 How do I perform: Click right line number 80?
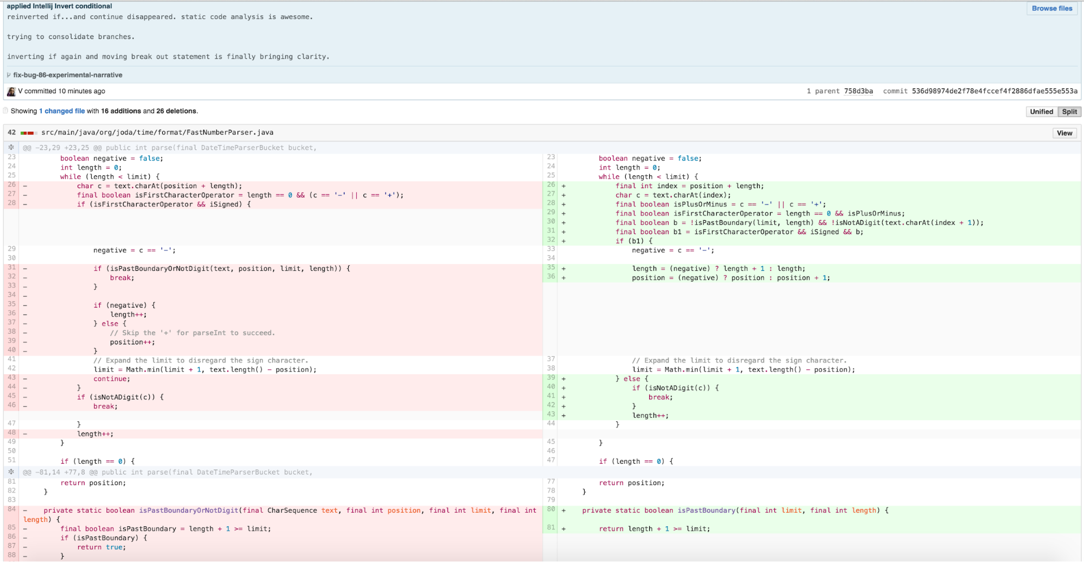[550, 509]
